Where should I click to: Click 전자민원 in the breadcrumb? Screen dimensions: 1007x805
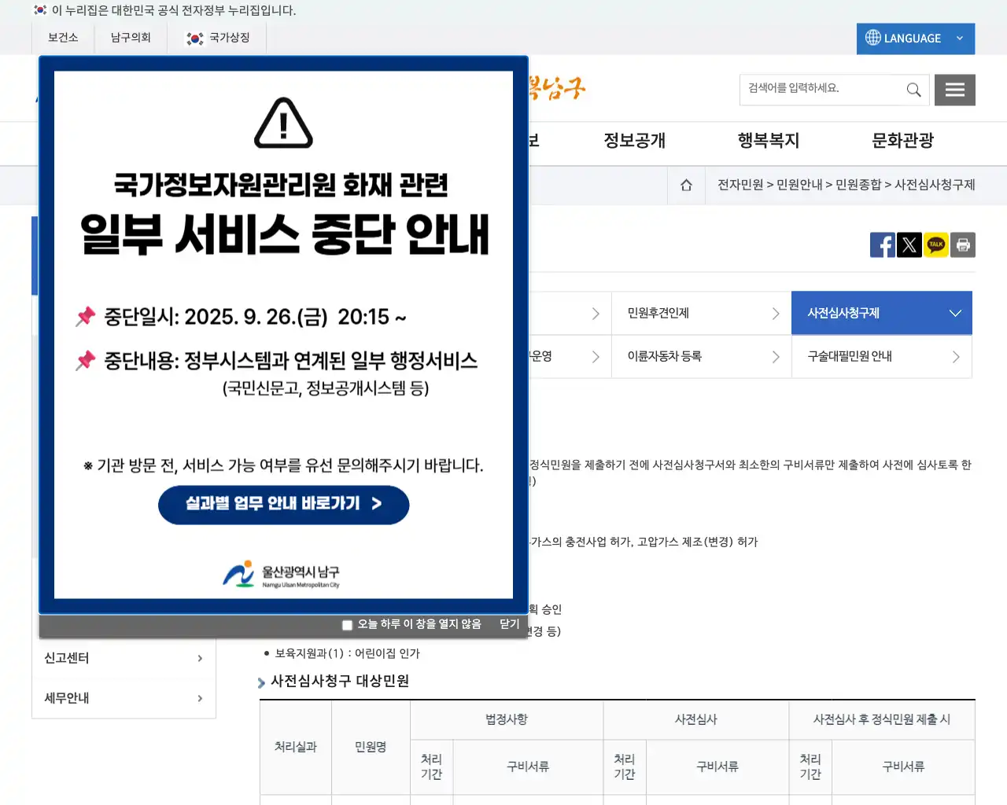(740, 185)
